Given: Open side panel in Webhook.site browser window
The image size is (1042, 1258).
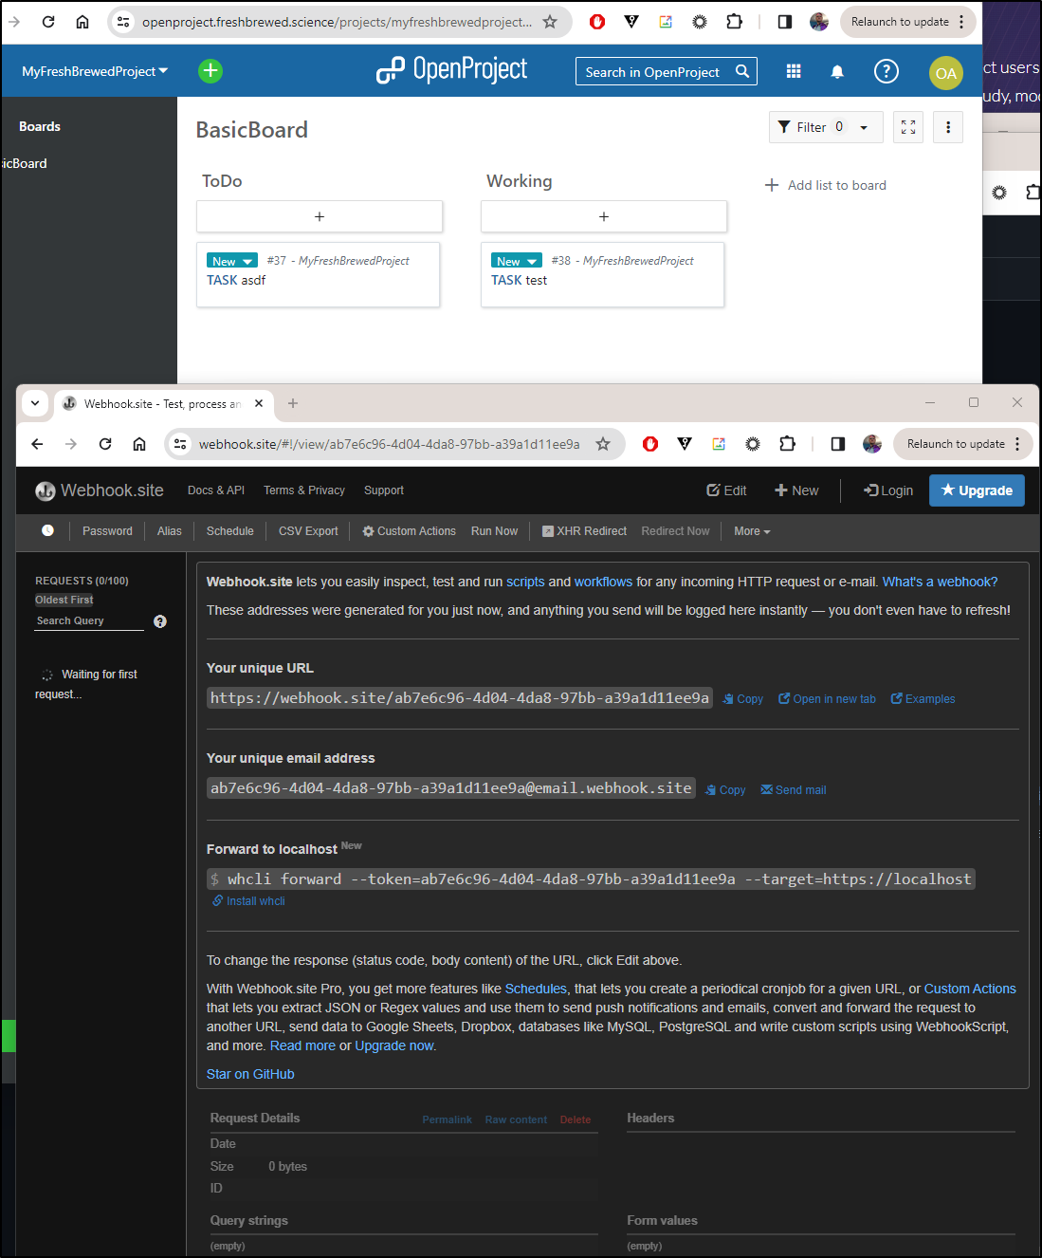Looking at the screenshot, I should [838, 444].
